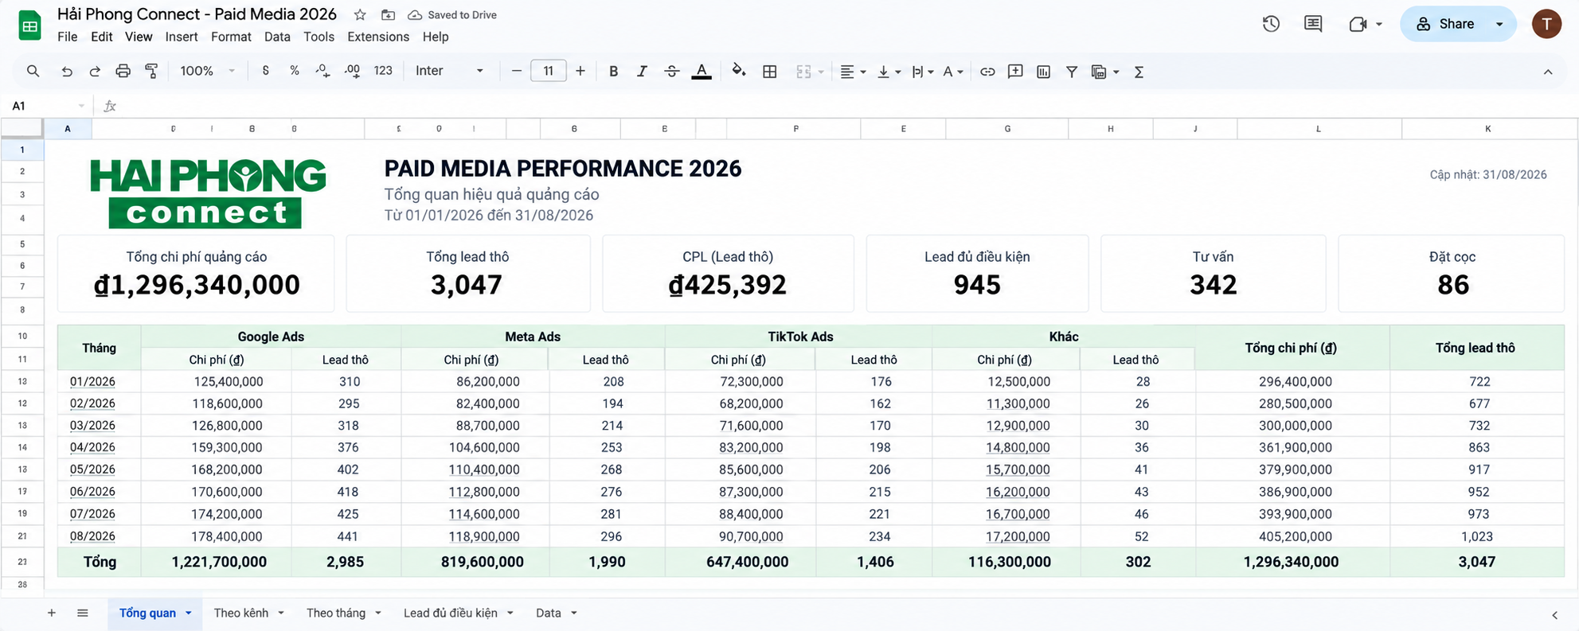Open more number formats 123
1579x631 pixels.
(x=383, y=71)
